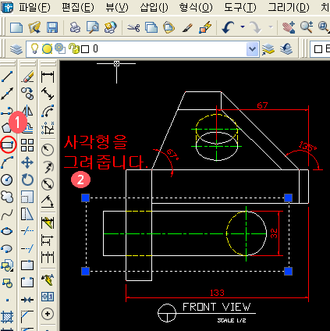Select the Rotate modify tool

27,180
